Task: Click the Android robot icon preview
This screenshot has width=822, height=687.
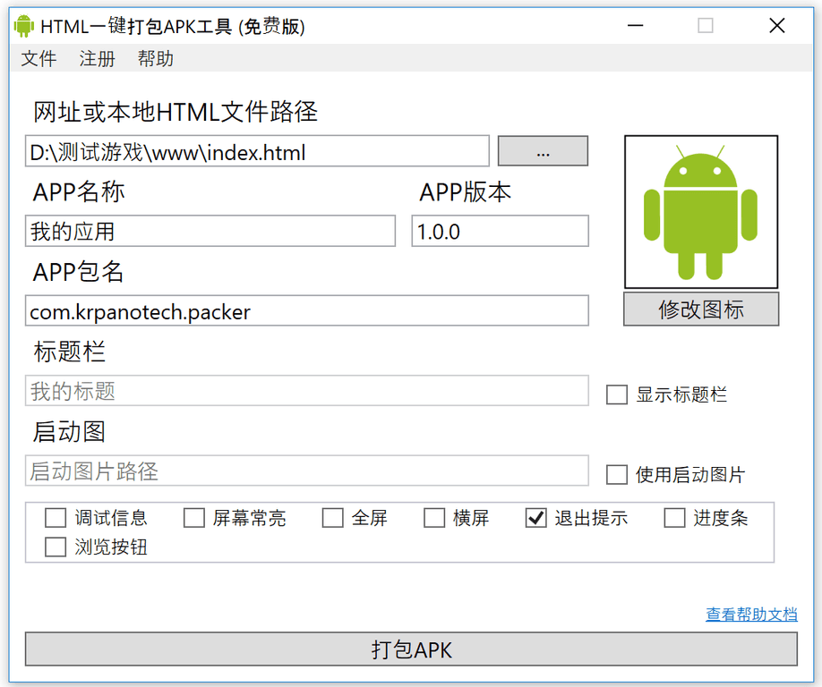Action: pos(700,212)
